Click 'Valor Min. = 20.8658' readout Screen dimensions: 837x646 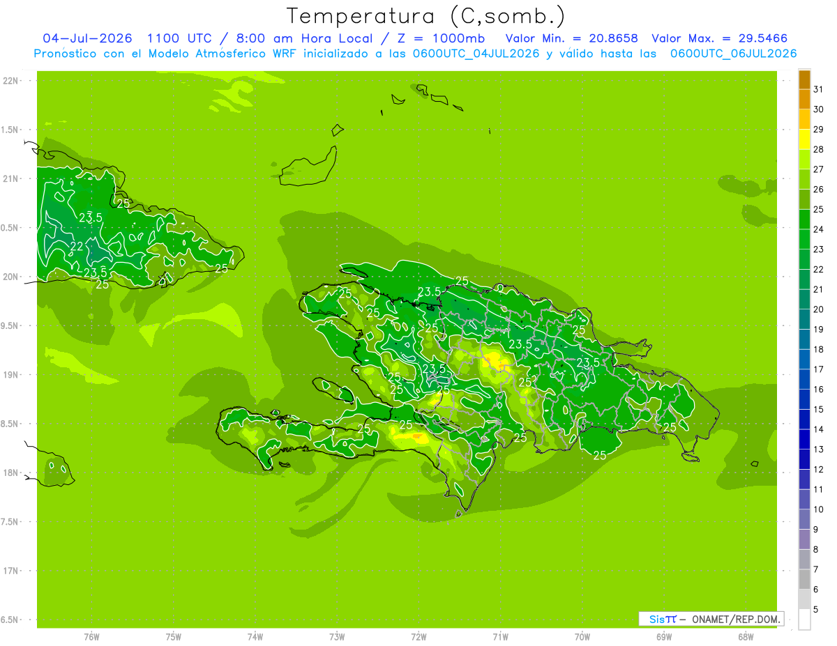[x=572, y=38]
